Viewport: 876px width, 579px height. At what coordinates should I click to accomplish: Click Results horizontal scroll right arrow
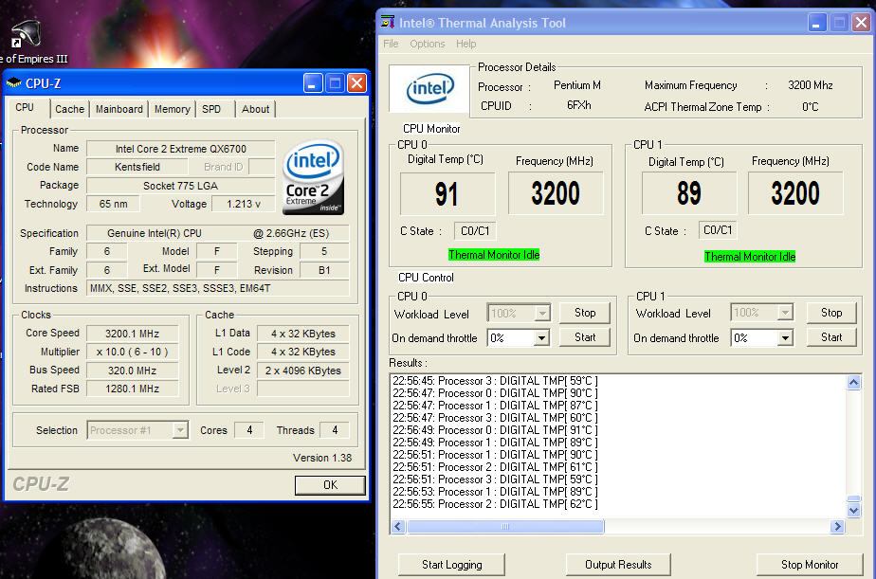[x=837, y=526]
